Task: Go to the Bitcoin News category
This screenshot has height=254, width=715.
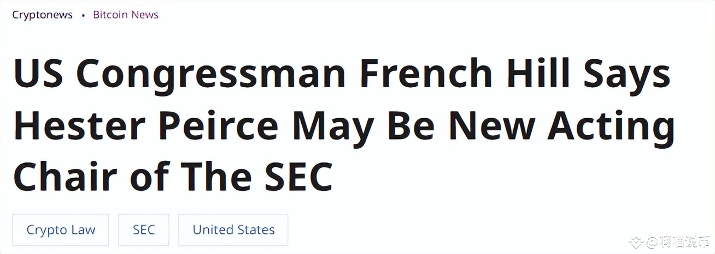Action: [x=126, y=15]
